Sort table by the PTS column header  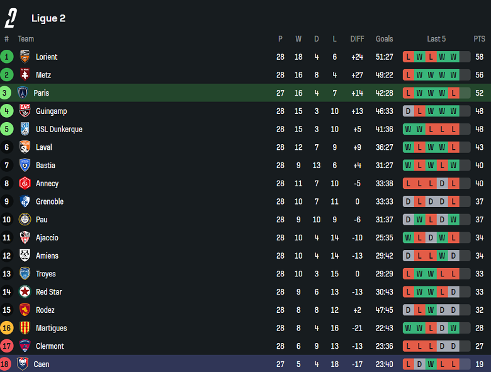click(479, 39)
